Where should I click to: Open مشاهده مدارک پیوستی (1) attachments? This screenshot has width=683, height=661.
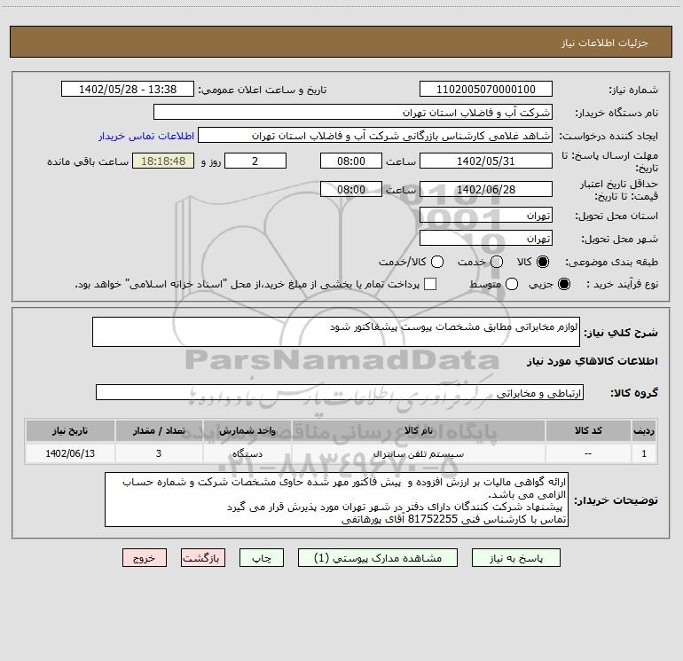(378, 558)
